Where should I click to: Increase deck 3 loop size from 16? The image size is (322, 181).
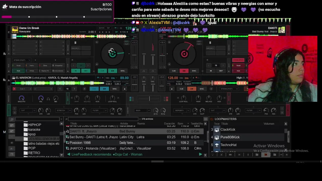tap(74, 89)
